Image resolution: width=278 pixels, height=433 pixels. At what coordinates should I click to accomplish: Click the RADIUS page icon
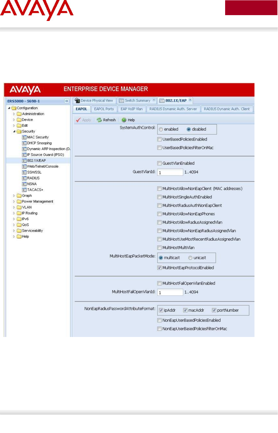point(24,178)
